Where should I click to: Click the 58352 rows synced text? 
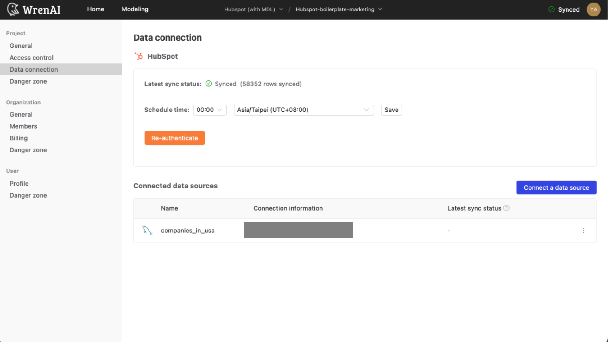tap(271, 84)
